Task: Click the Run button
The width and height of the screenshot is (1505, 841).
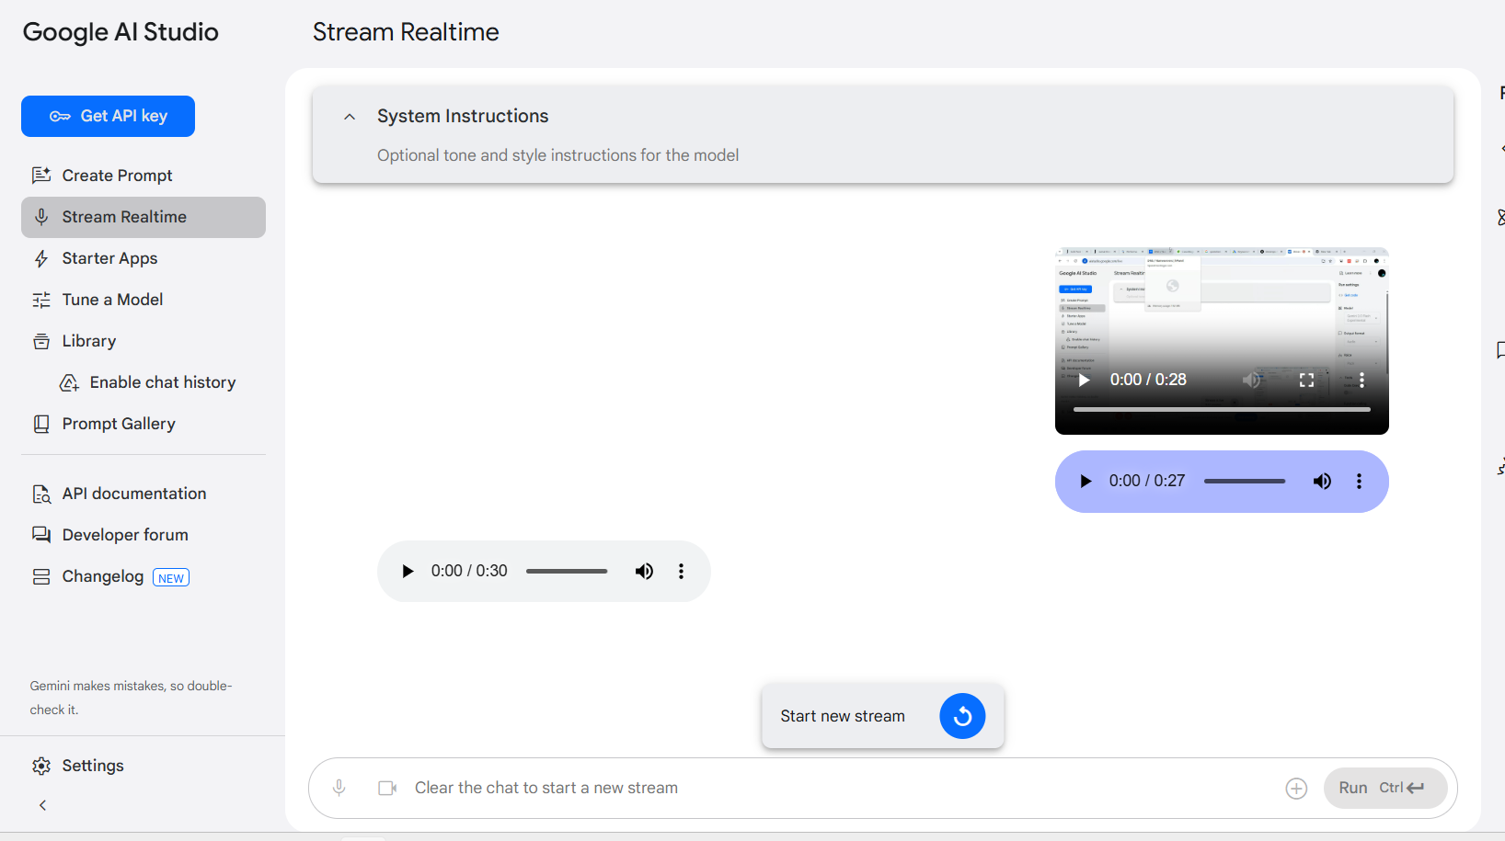Action: [1384, 788]
